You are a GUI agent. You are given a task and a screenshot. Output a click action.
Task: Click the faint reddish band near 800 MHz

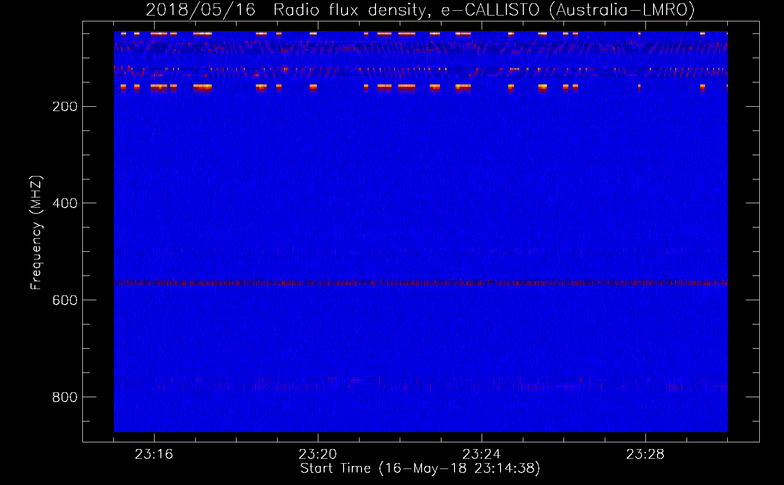pyautogui.click(x=421, y=387)
